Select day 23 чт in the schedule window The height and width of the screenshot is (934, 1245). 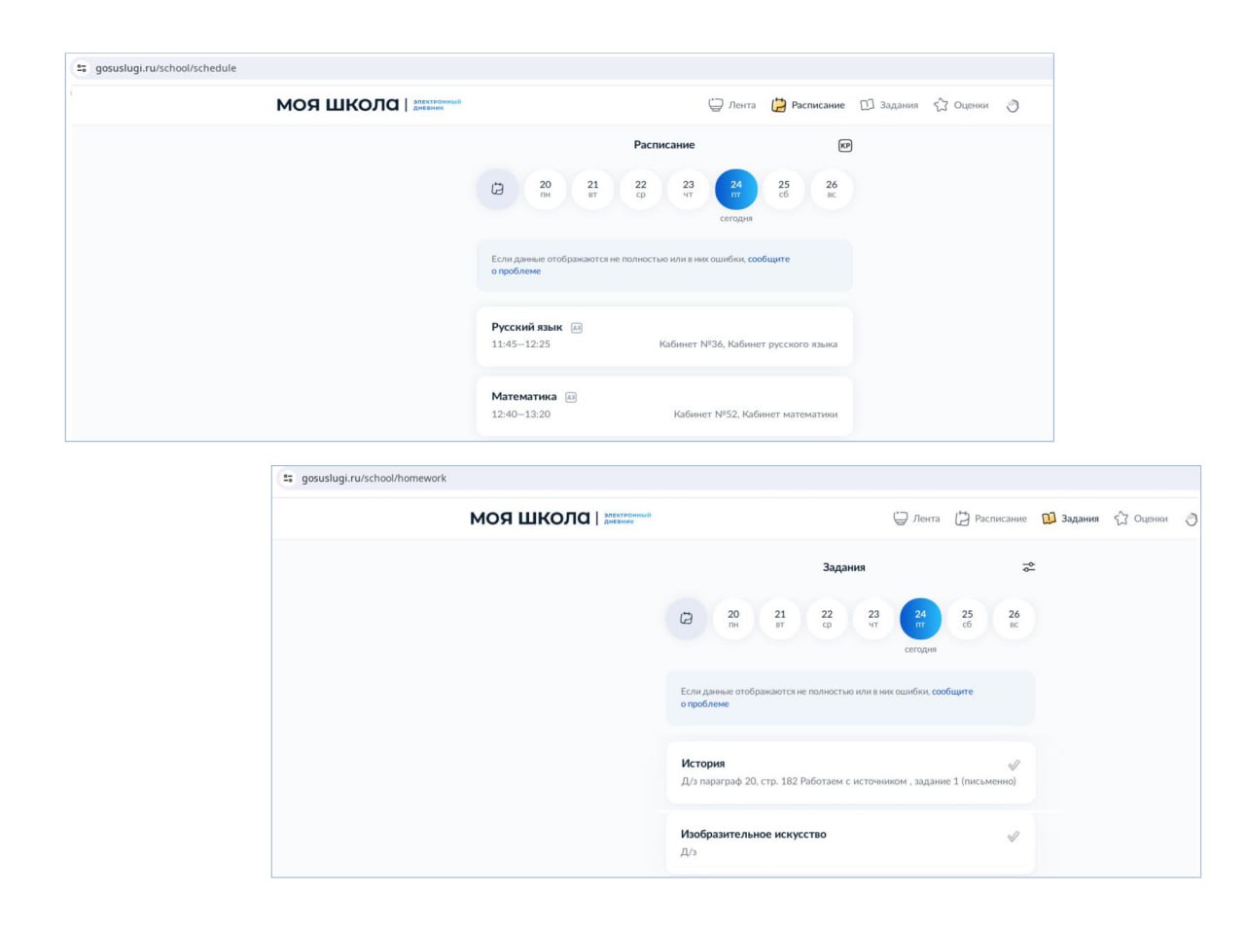(x=688, y=189)
